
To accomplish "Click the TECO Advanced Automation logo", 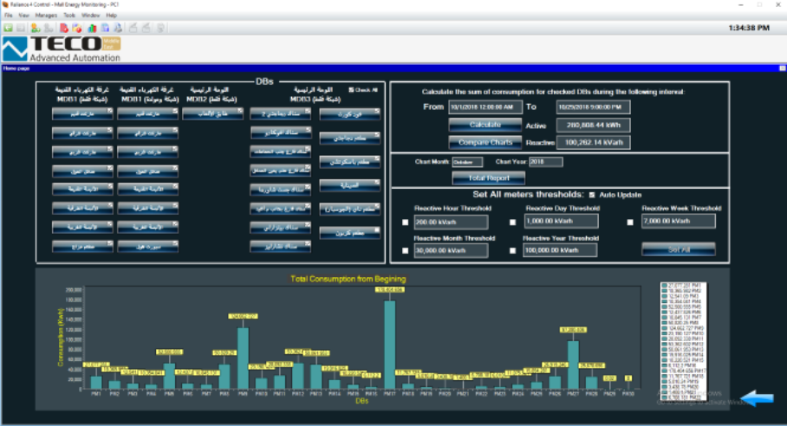I will [61, 48].
